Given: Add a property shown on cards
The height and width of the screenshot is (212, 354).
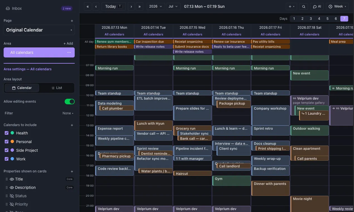Looking at the screenshot, I should click(x=72, y=171).
